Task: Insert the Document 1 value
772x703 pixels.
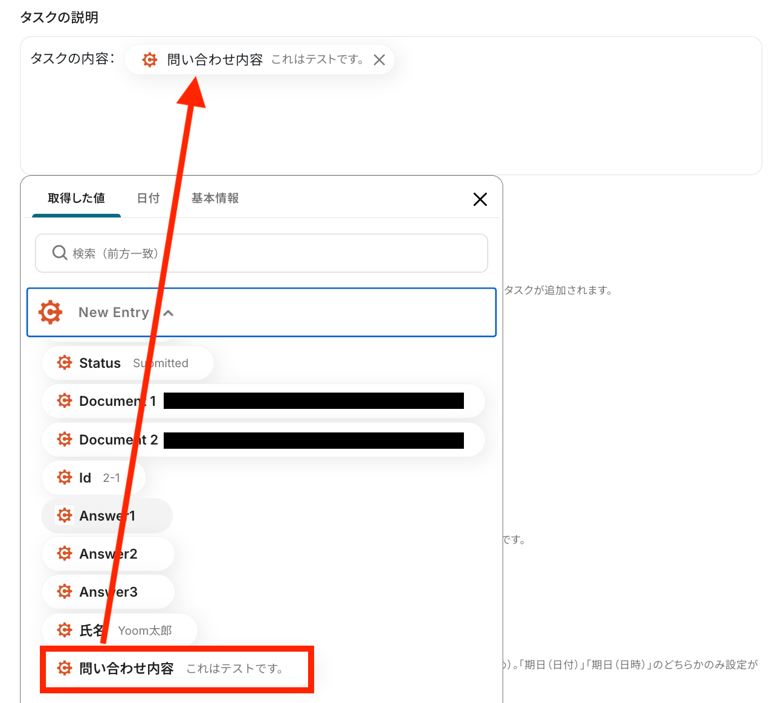Action: (x=263, y=401)
